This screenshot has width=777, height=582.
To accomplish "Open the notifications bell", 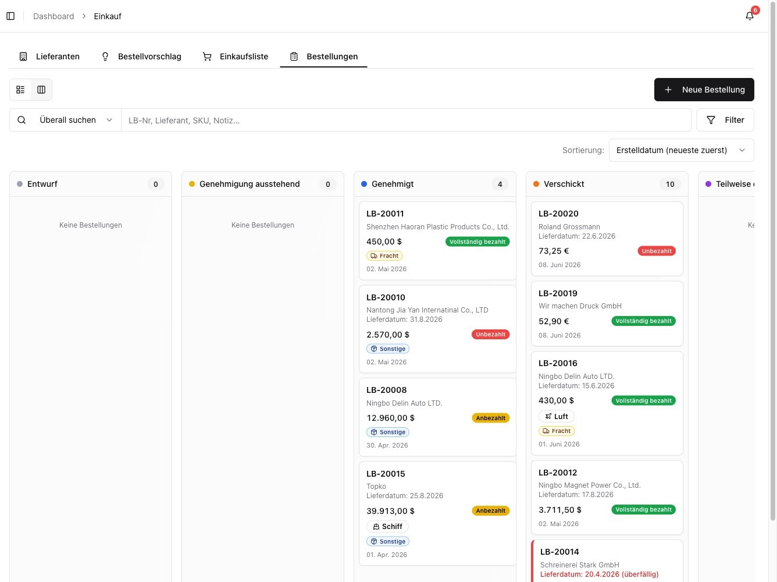I will (750, 16).
